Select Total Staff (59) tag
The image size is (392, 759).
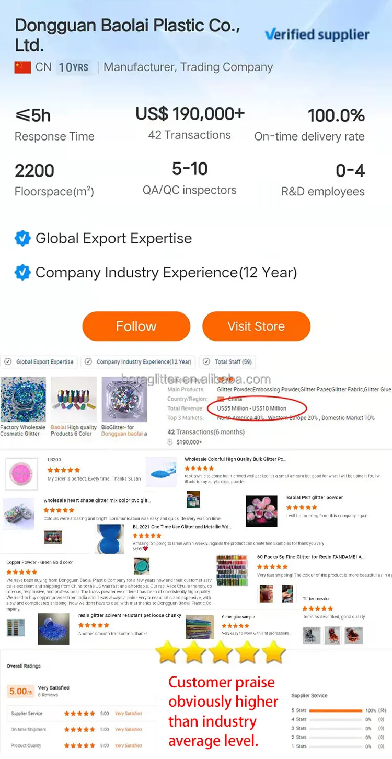(x=227, y=361)
